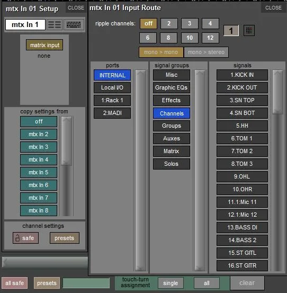Select the 13.BASS DI signal
The width and height of the screenshot is (287, 293).
pyautogui.click(x=242, y=227)
